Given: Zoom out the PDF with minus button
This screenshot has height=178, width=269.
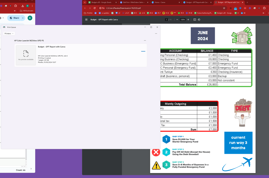Looking at the screenshot, I should (x=177, y=19).
